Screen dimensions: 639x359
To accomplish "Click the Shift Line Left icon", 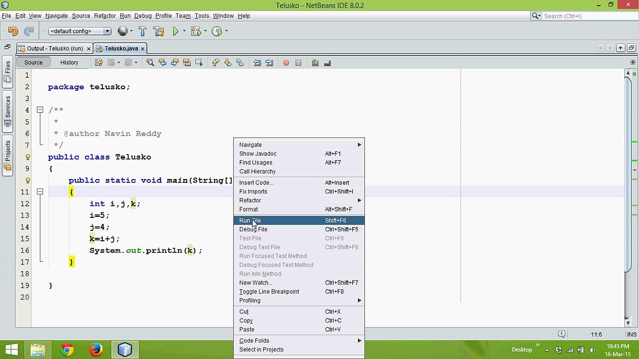I will (257, 62).
